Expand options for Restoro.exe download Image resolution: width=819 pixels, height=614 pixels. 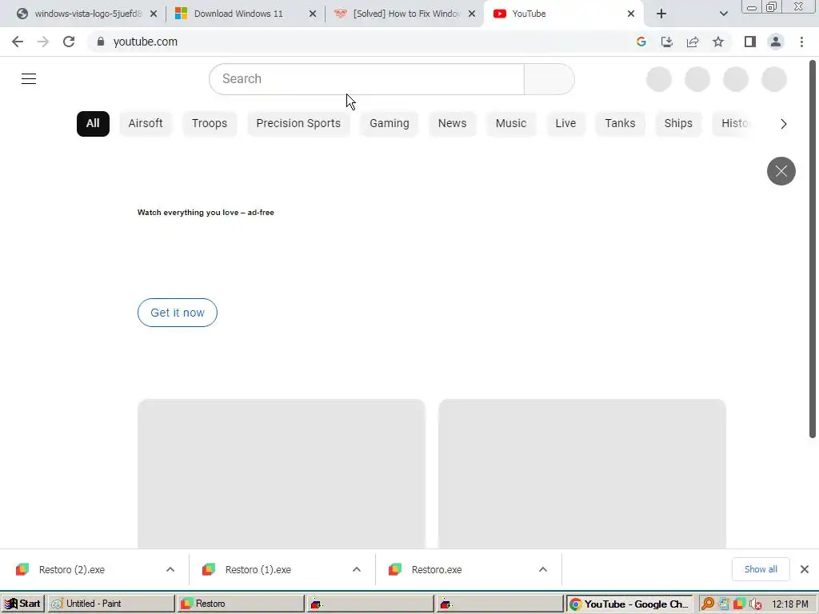coord(543,569)
